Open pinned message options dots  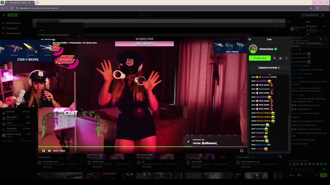pyautogui.click(x=326, y=39)
